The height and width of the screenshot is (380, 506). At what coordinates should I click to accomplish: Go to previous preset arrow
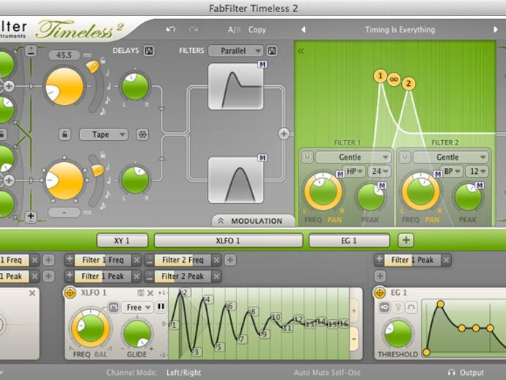click(x=303, y=29)
